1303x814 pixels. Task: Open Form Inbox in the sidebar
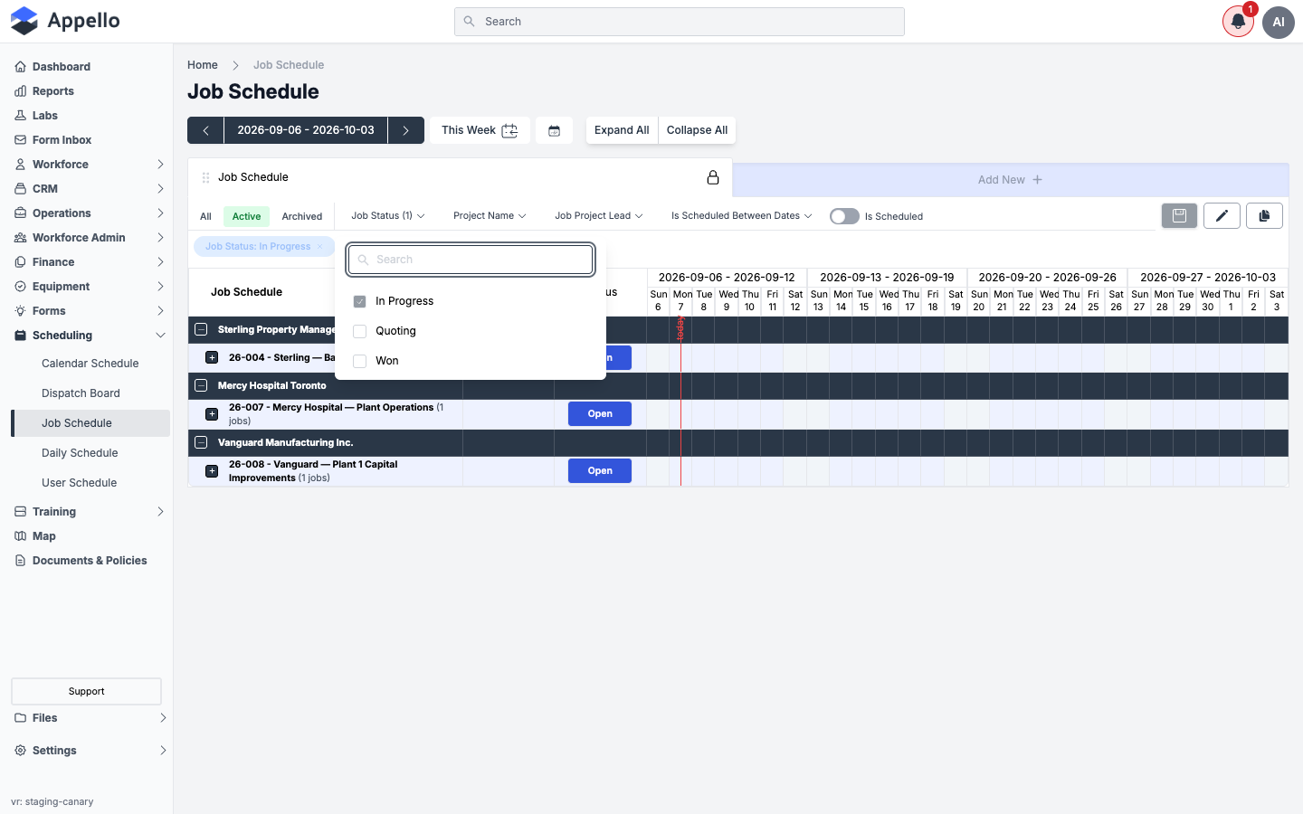[x=62, y=140]
